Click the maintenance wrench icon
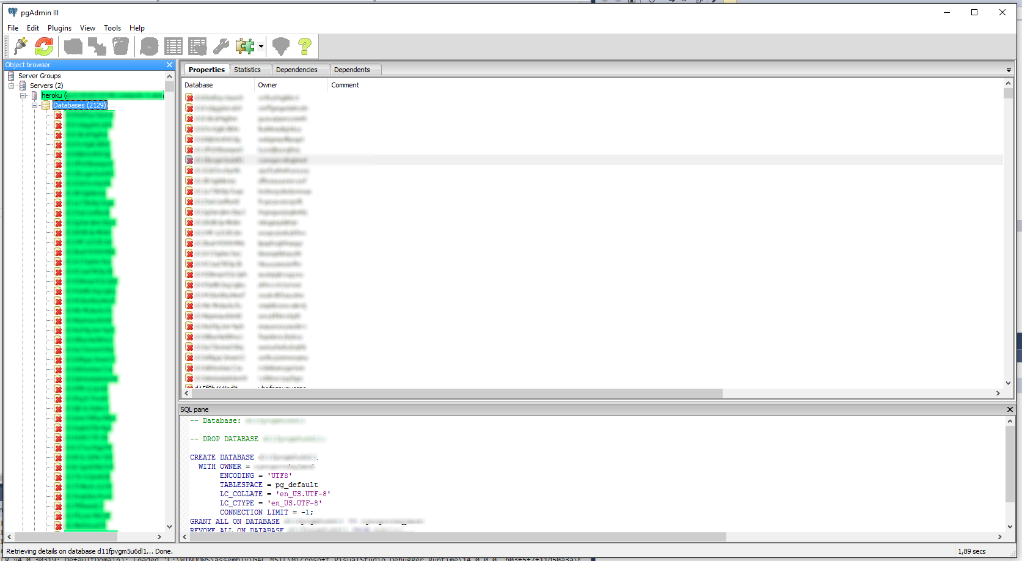Screen dimensions: 1022x561 [221, 46]
